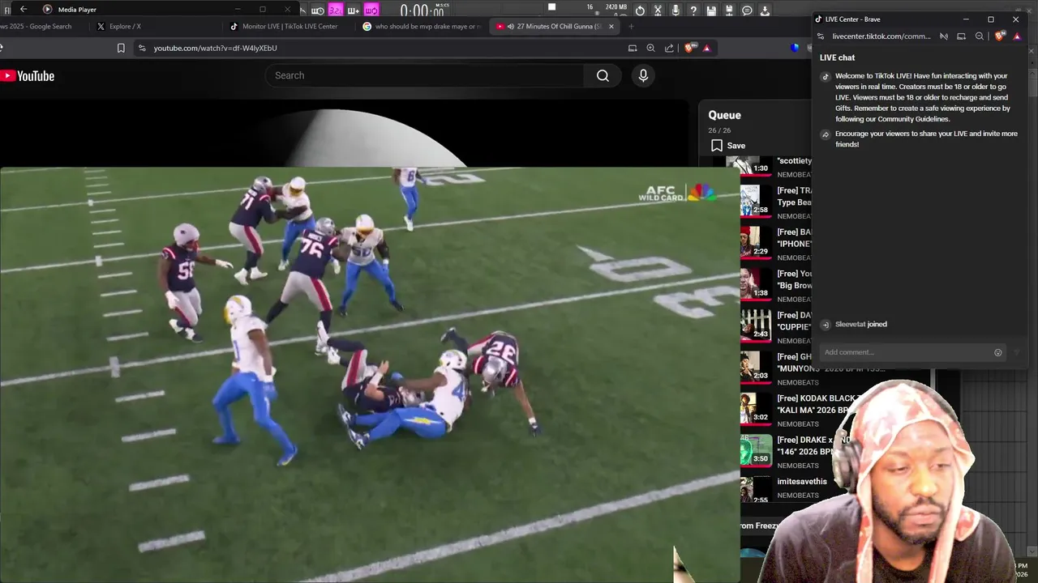Open site settings icon in LIVE Center window
The image size is (1038, 583).
pos(821,36)
